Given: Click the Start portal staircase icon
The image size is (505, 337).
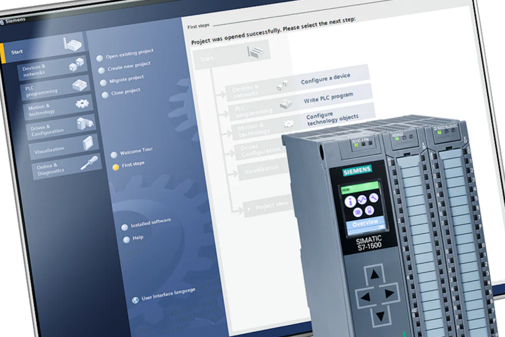Looking at the screenshot, I should [x=72, y=45].
